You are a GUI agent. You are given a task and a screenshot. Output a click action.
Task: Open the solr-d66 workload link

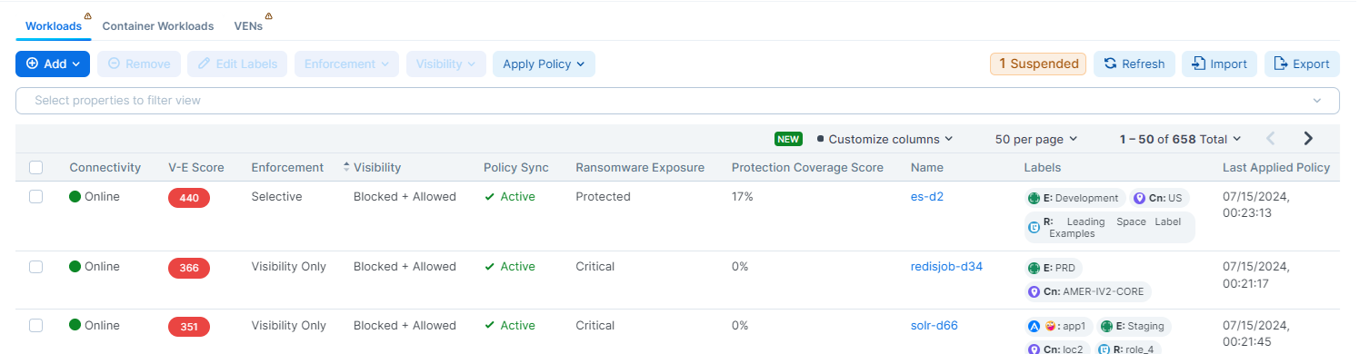934,326
